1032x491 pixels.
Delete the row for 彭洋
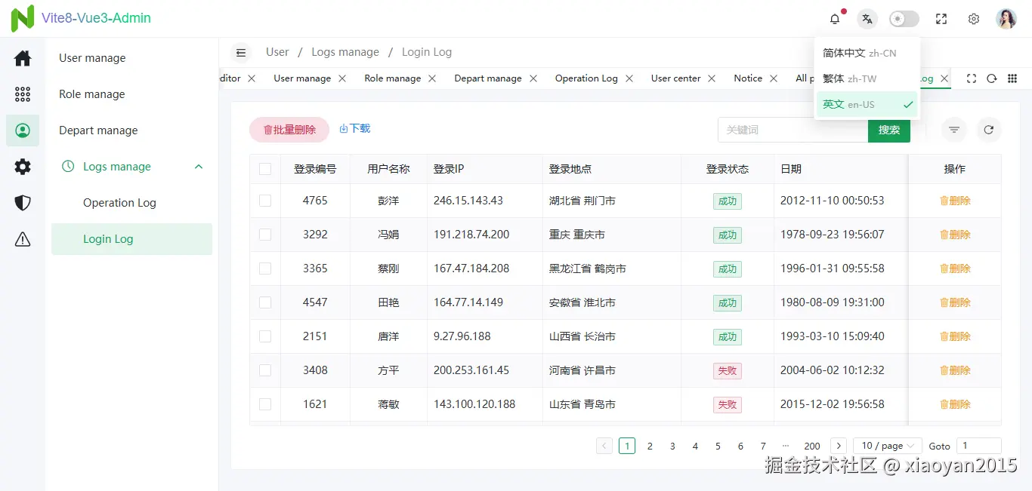(x=955, y=201)
